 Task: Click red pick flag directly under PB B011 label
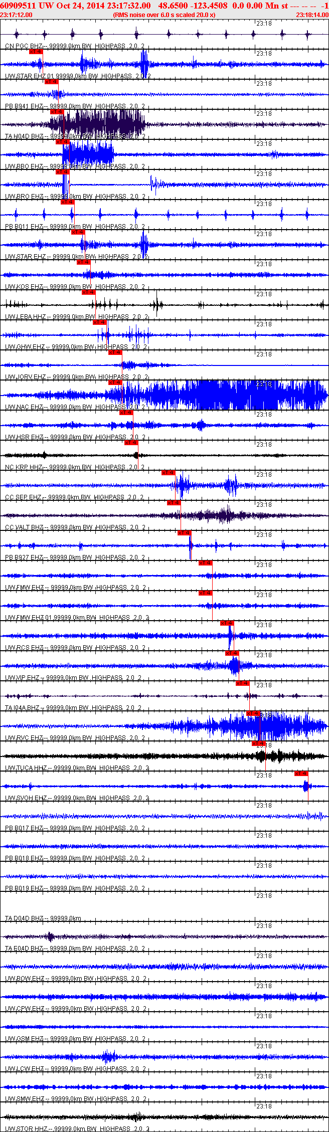pyautogui.click(x=78, y=232)
